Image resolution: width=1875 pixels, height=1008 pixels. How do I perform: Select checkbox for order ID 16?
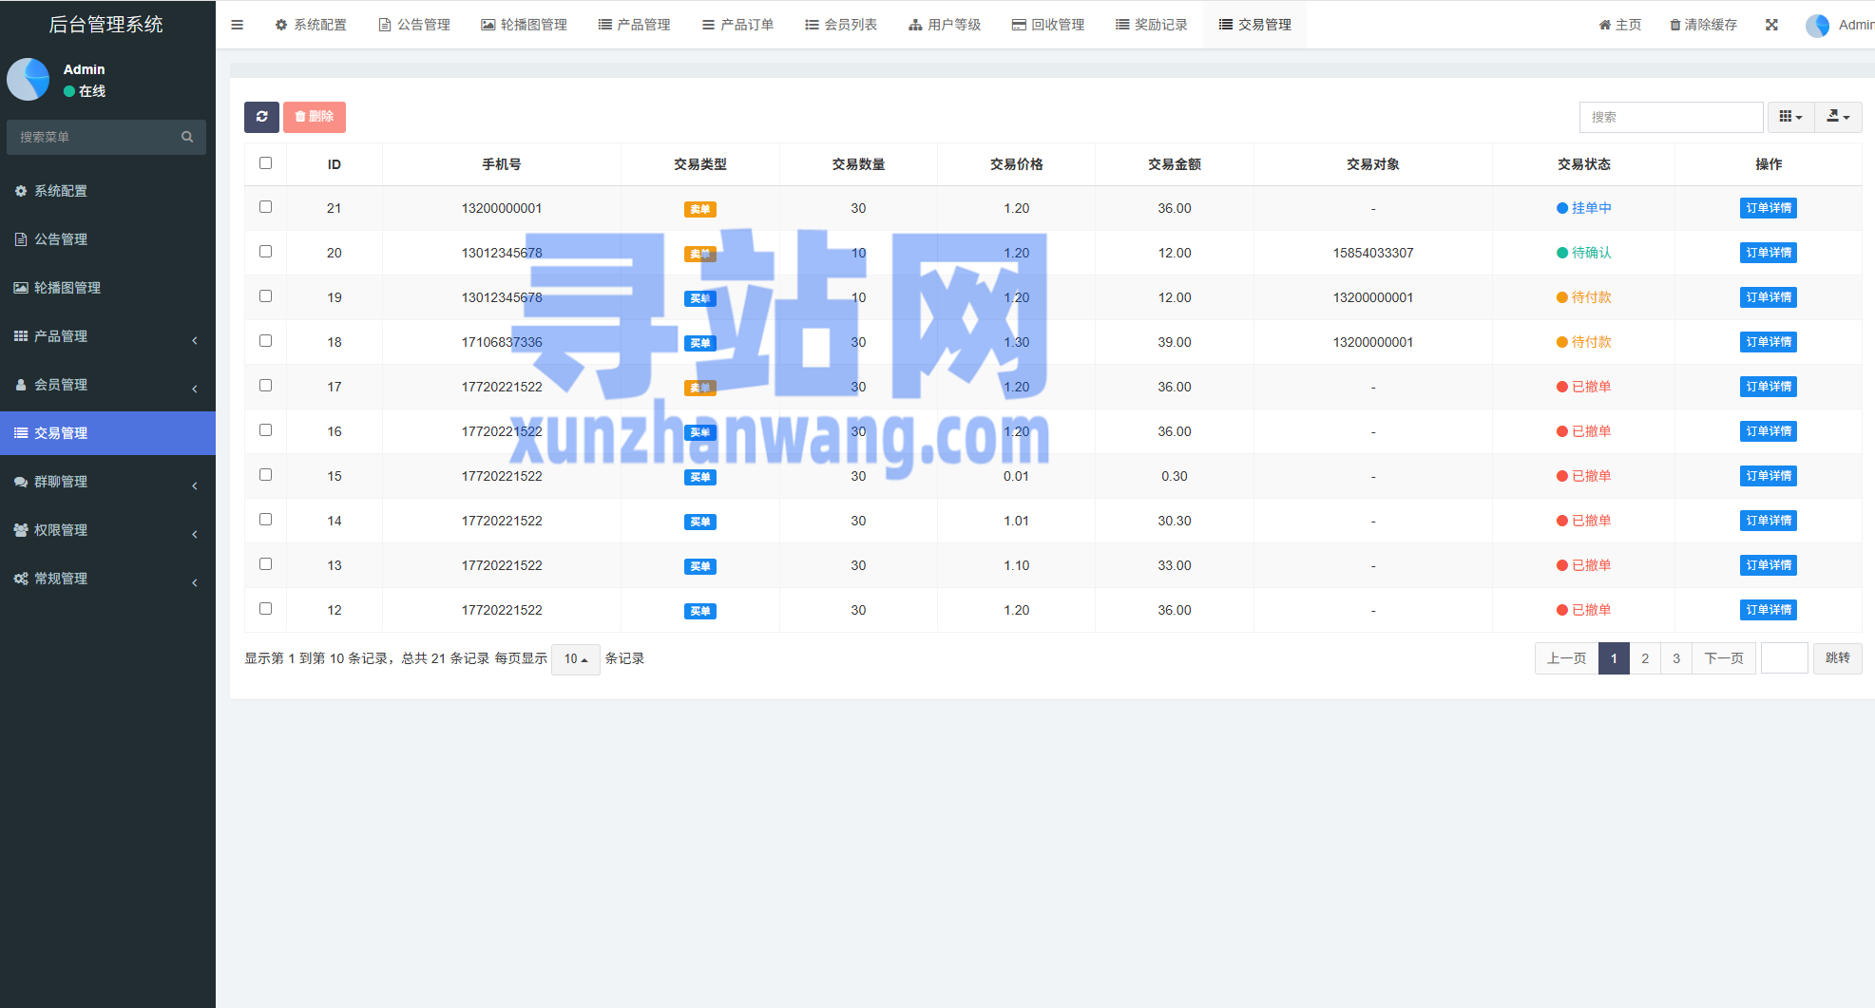click(x=266, y=430)
